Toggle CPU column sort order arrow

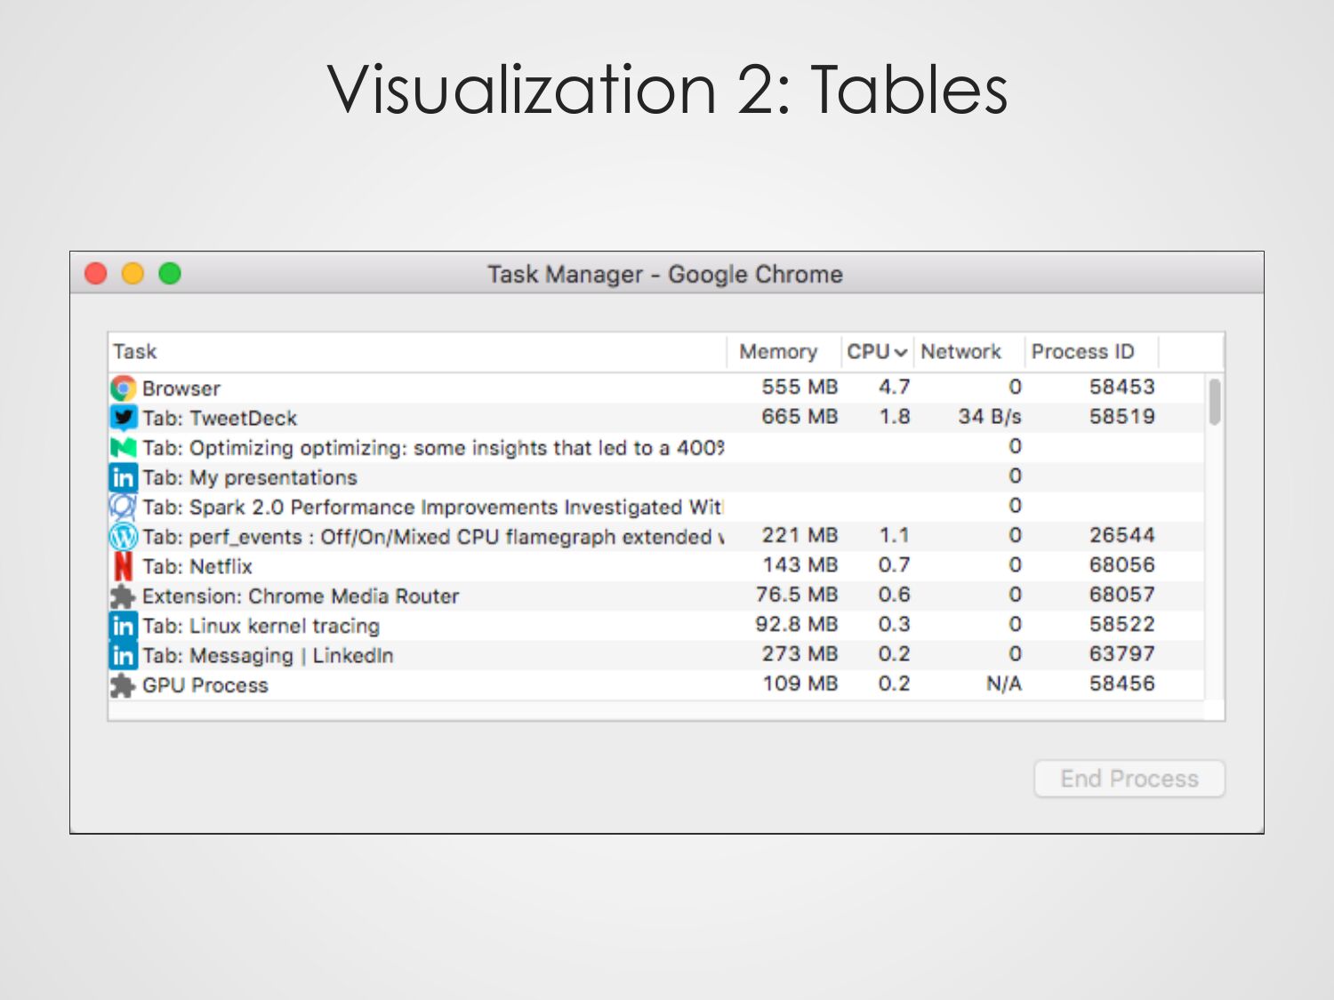pos(900,353)
